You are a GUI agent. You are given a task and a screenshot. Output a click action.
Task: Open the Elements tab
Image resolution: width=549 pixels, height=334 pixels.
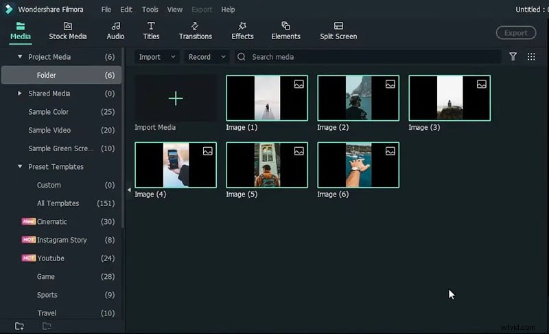(x=285, y=31)
